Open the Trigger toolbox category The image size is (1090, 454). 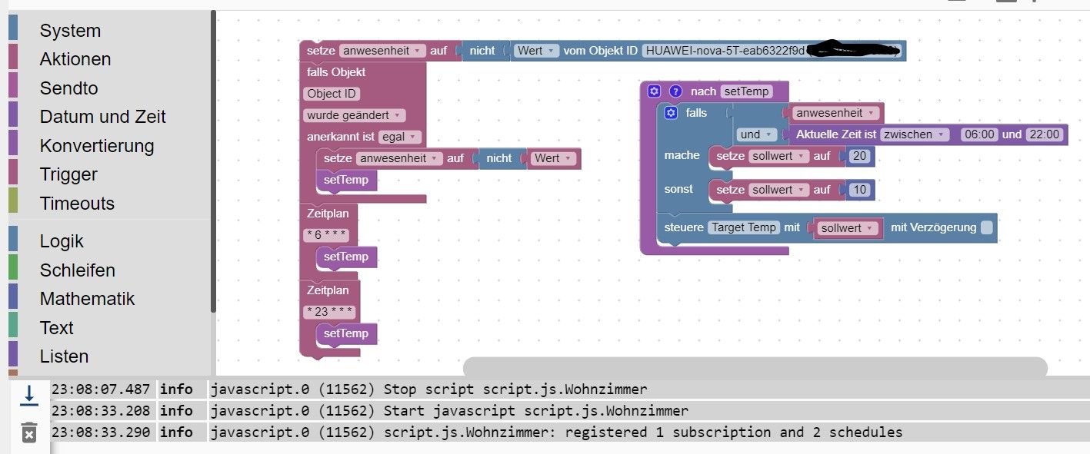coord(68,174)
